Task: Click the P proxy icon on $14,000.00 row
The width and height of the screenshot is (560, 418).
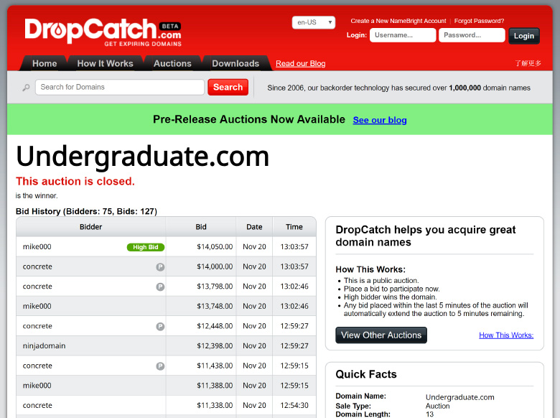Action: (160, 267)
